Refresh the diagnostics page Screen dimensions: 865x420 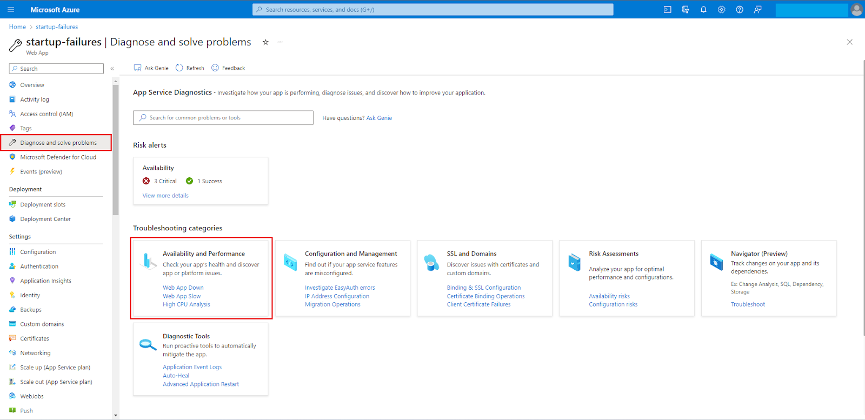point(190,68)
